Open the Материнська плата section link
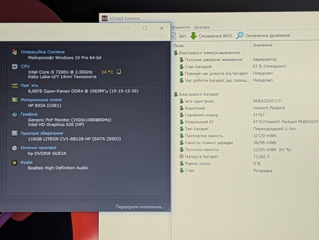319x240 pixels. [41, 100]
